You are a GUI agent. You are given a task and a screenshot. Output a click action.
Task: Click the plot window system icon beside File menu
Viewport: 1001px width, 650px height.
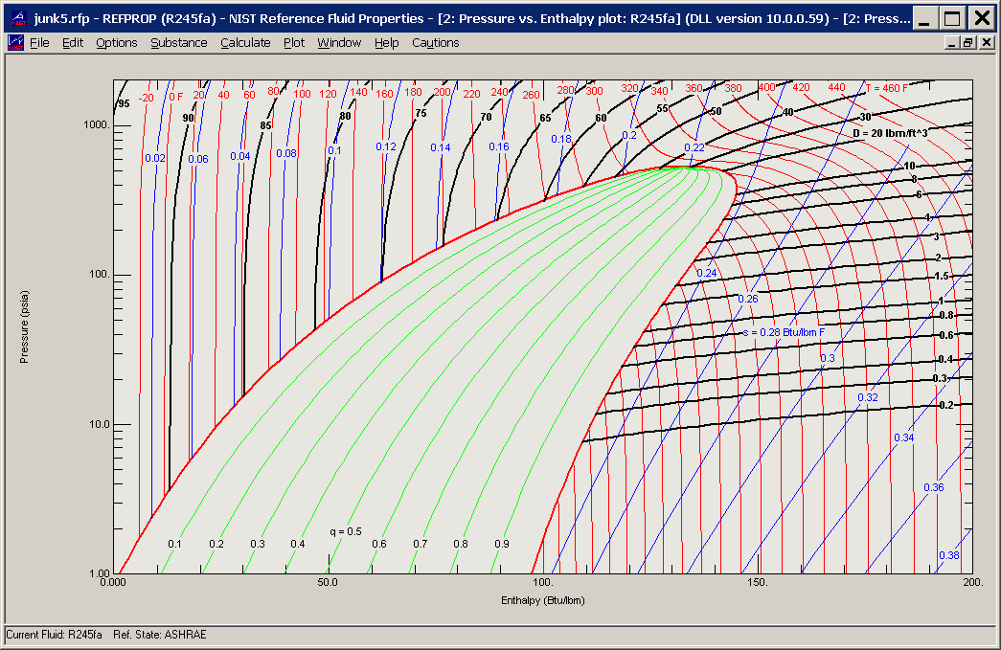(x=13, y=42)
